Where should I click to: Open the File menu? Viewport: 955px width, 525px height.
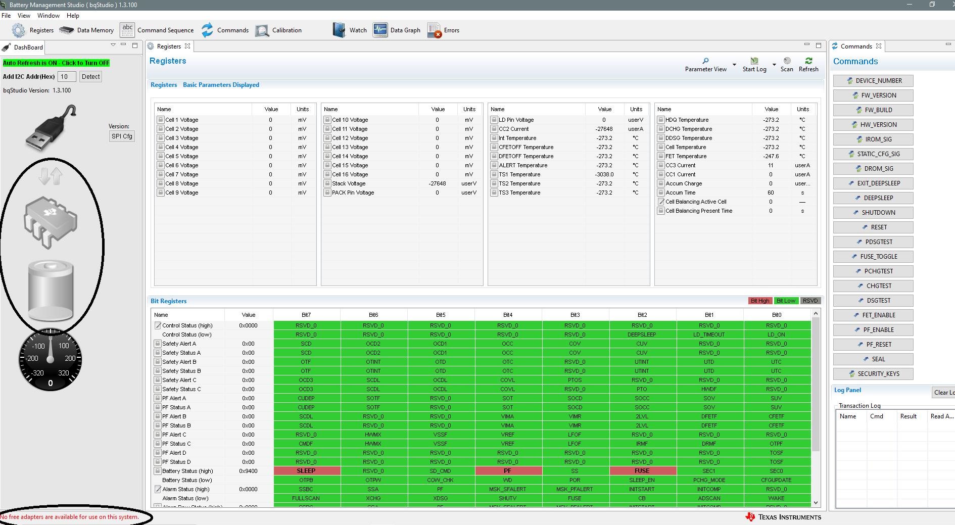point(6,16)
